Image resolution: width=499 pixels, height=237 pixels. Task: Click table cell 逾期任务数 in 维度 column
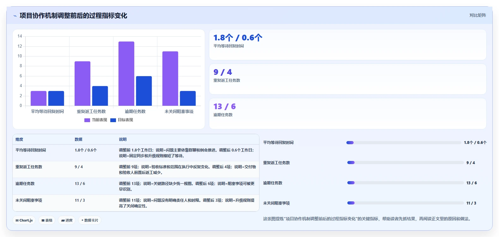point(25,184)
